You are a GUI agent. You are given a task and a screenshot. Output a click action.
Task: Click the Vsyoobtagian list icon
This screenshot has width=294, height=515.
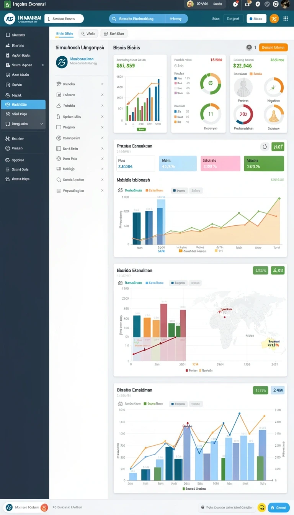pyautogui.click(x=59, y=190)
